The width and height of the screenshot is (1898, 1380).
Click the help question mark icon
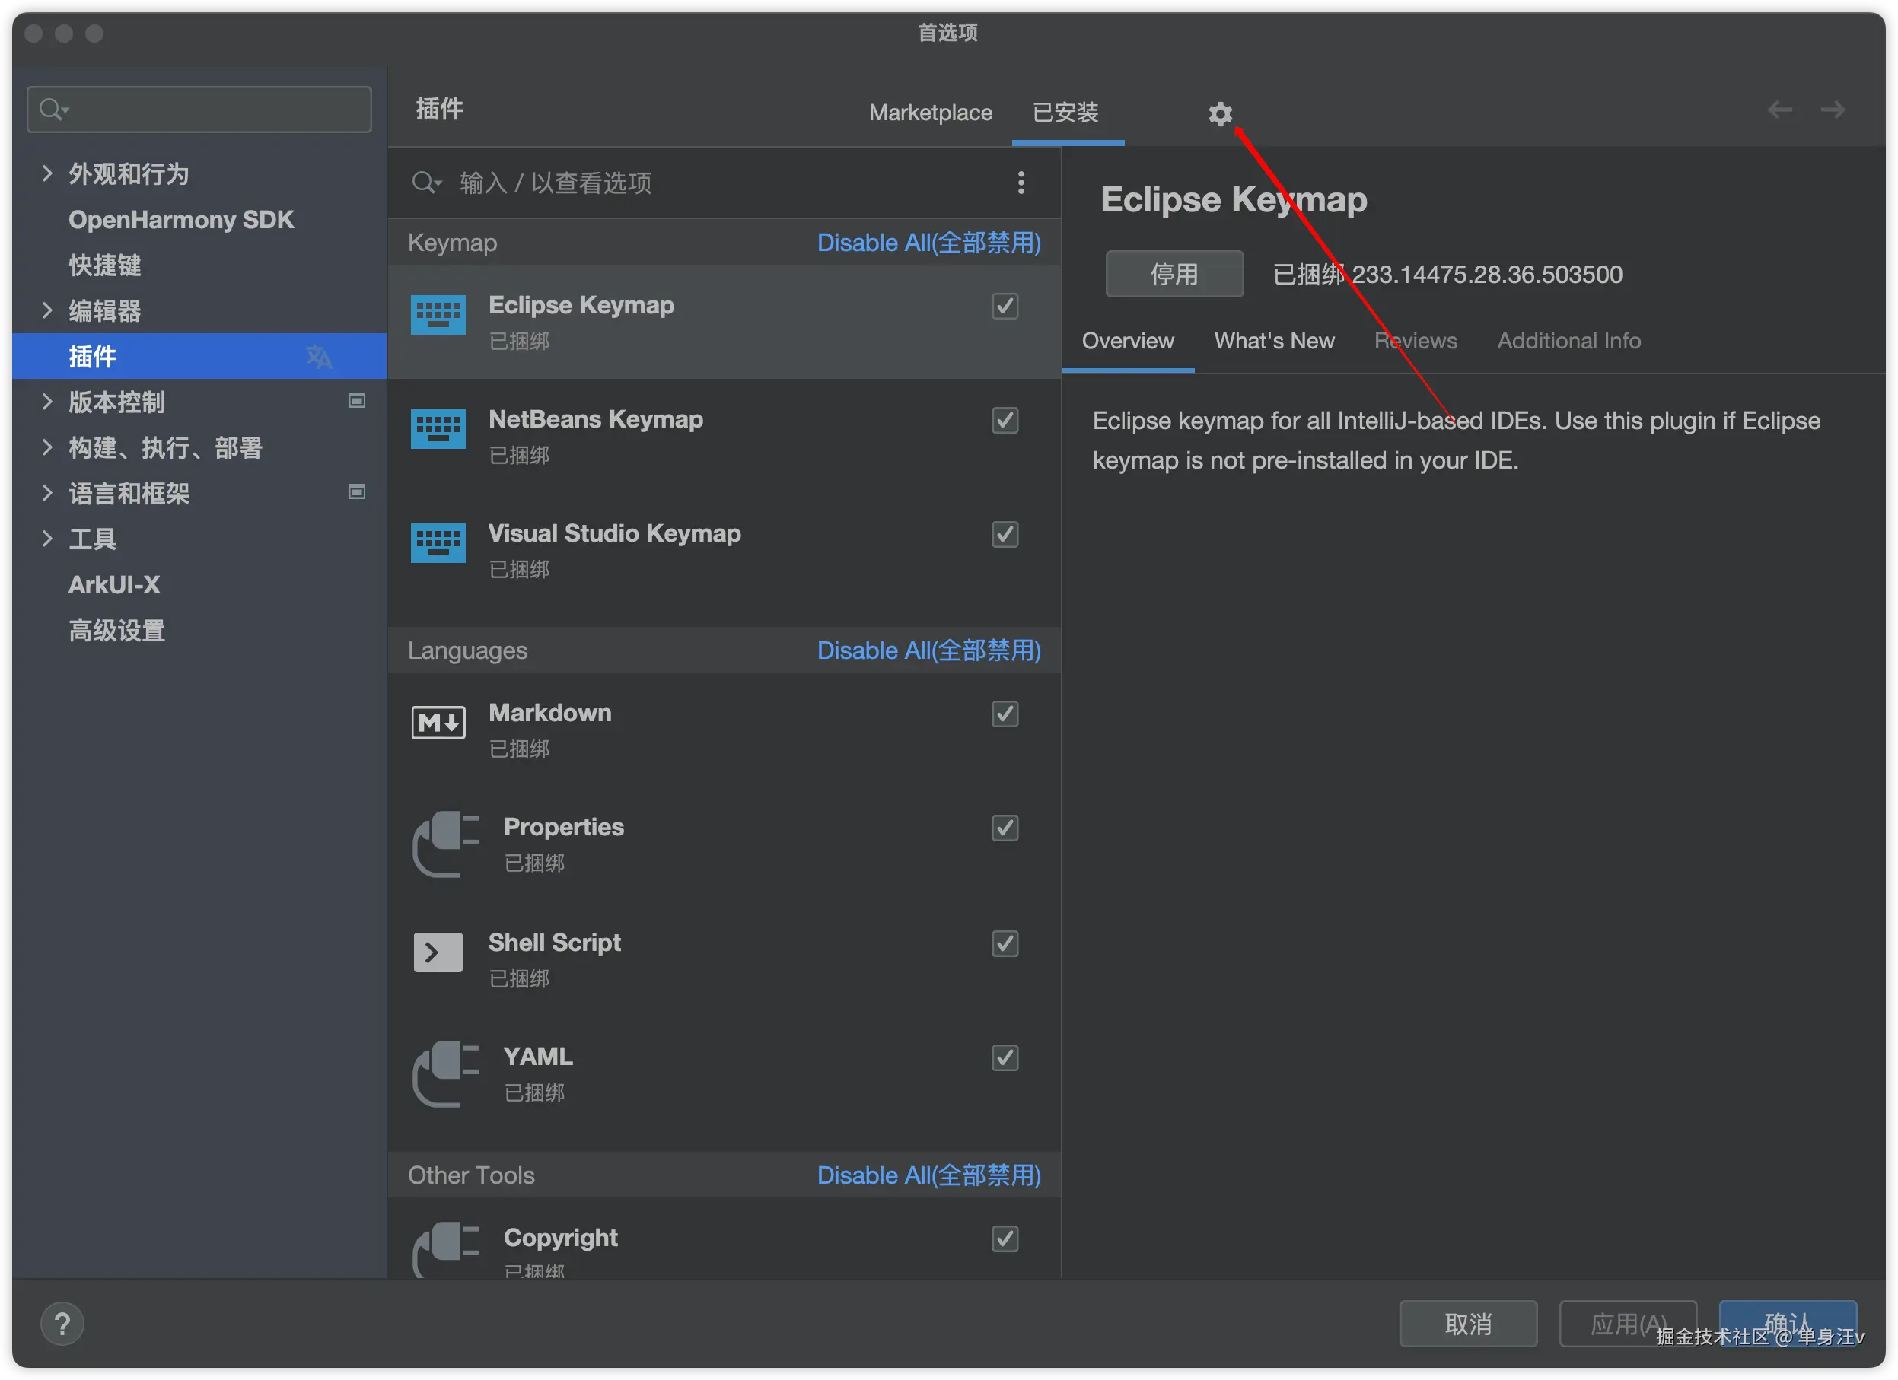coord(62,1323)
